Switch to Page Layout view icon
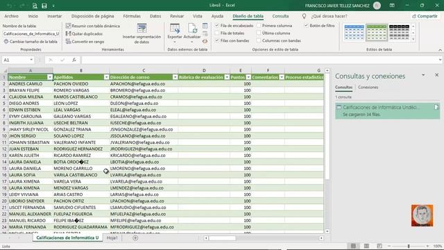Viewport: 444px width, 250px height. point(366,246)
